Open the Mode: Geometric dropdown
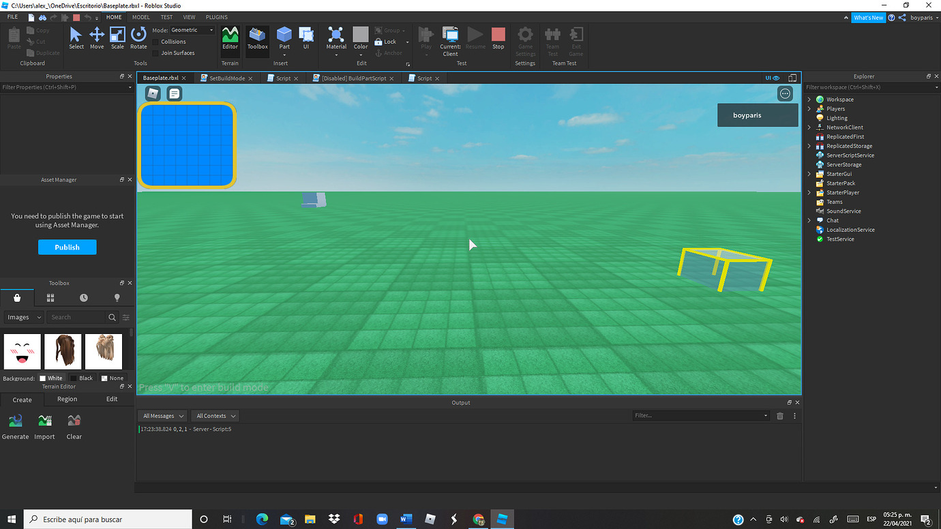 click(x=190, y=29)
